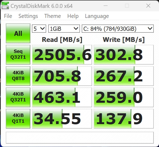159x147 pixels.
Task: Open the Language menu
Action: point(97,16)
